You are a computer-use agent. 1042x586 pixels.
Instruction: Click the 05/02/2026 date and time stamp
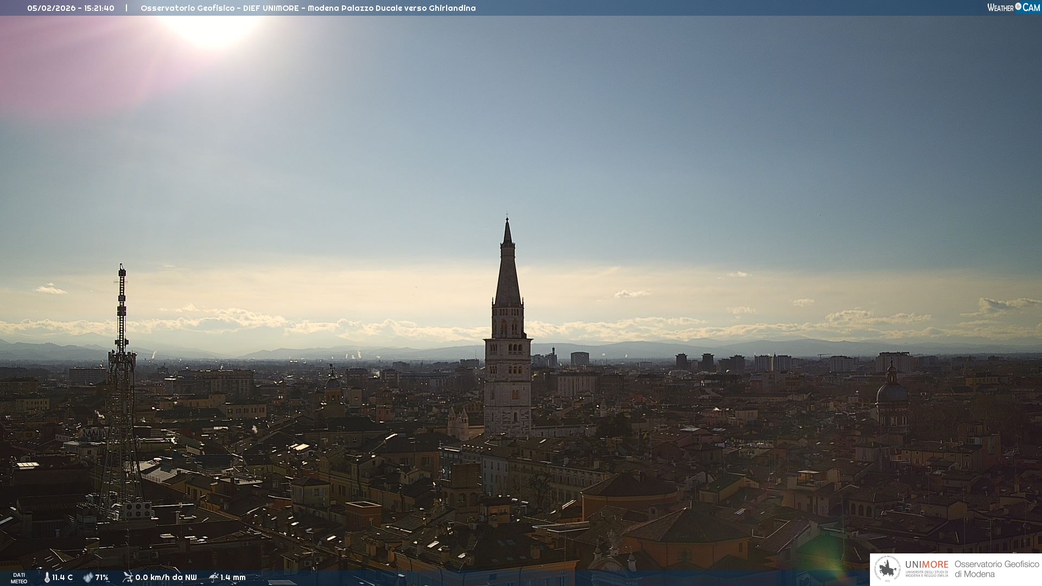[71, 8]
